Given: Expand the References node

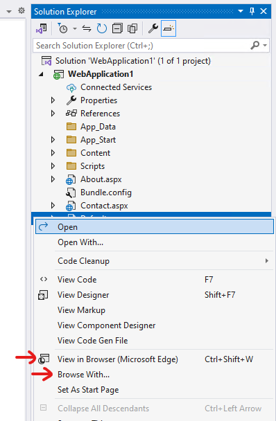Looking at the screenshot, I should (53, 114).
